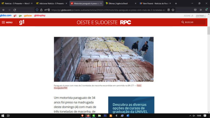Switch to Notícias O Presente WordPress tab
The image size is (210, 118).
point(16,4)
